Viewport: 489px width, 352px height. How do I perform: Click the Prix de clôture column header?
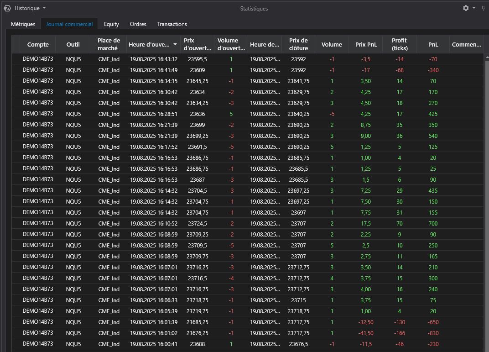298,44
